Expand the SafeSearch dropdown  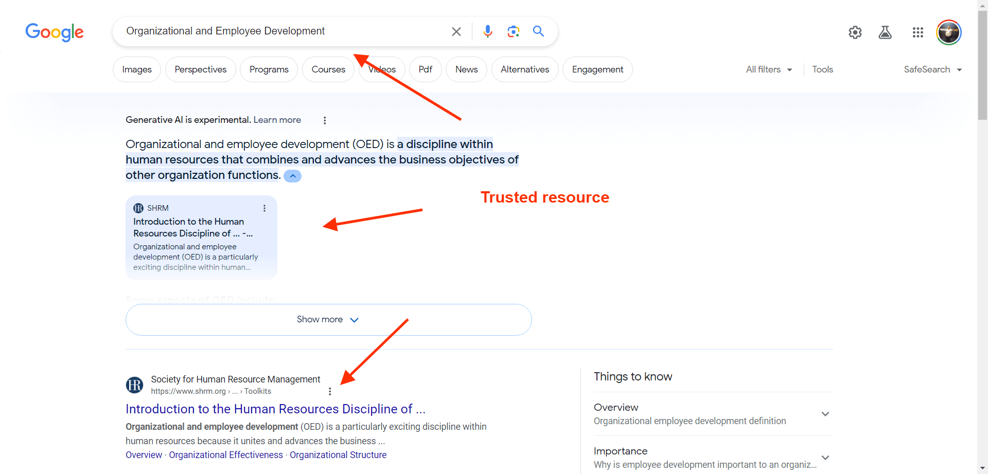[932, 69]
